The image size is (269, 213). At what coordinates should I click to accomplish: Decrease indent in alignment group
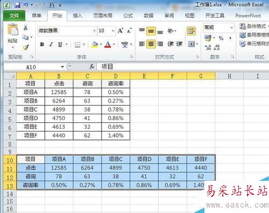(171, 44)
